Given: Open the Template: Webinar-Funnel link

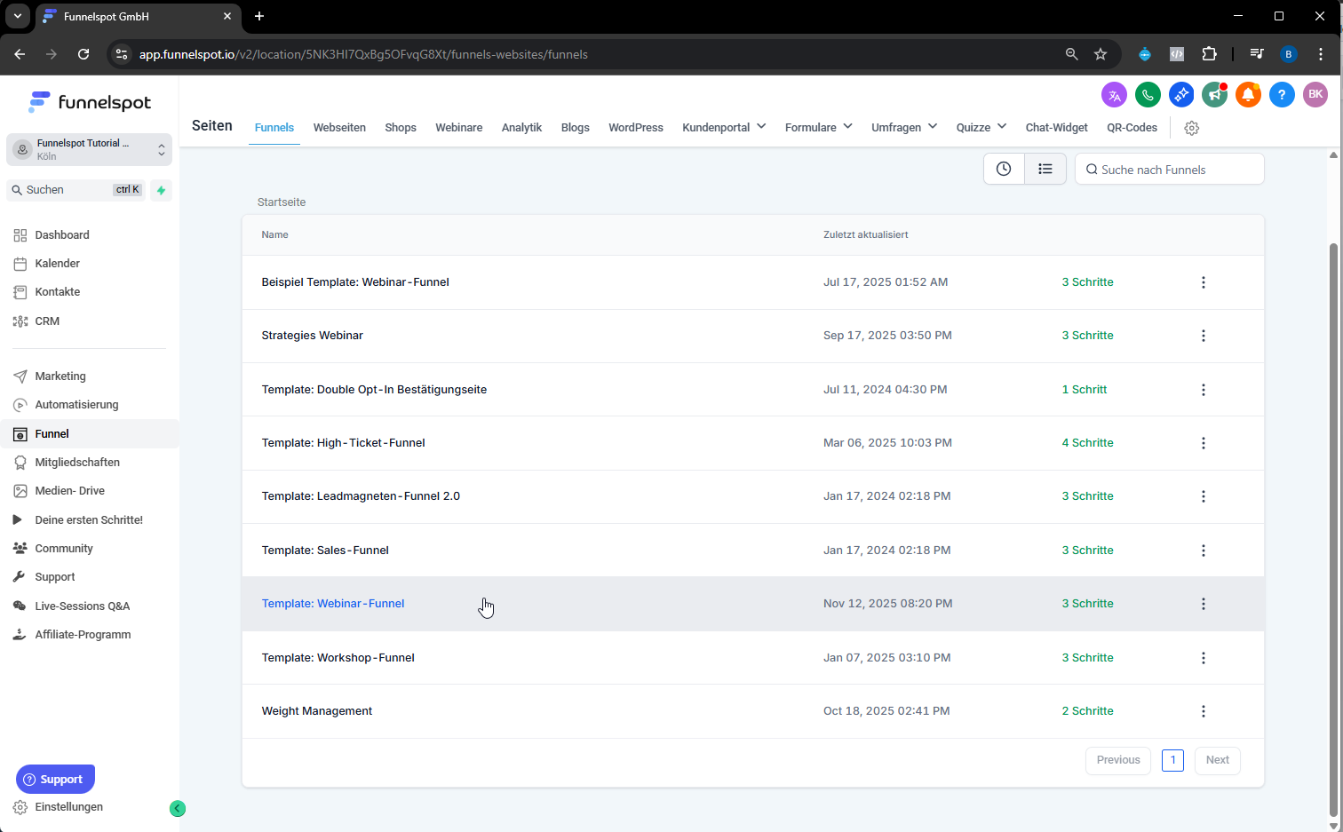Looking at the screenshot, I should (x=333, y=604).
